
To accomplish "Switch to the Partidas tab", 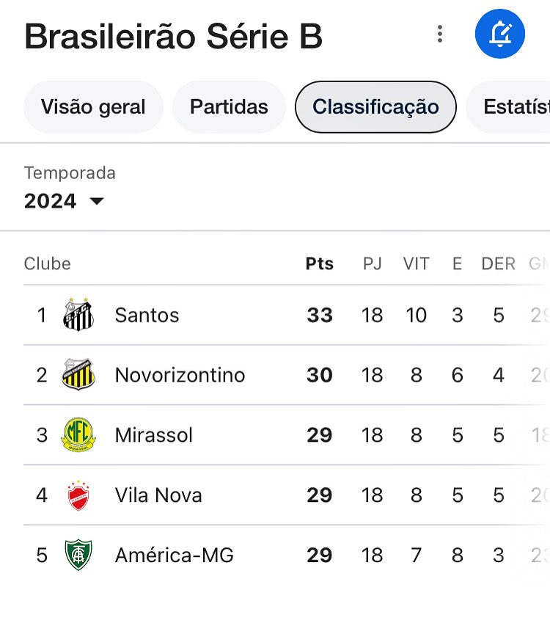I will pos(229,107).
